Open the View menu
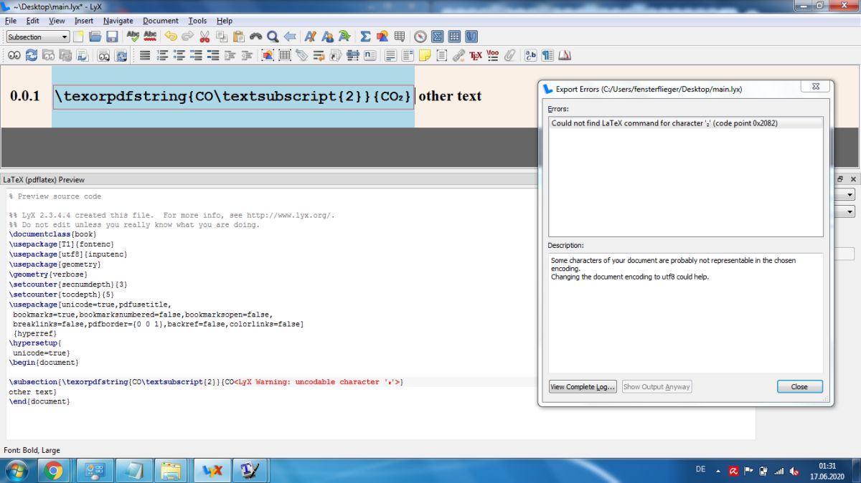Viewport: 861px width, 483px height. pyautogui.click(x=57, y=21)
